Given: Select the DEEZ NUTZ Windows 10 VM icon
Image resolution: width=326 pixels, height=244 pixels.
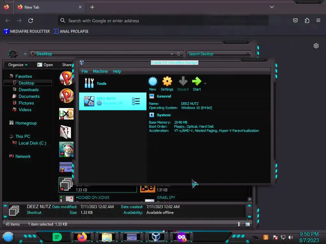Looking at the screenshot, I should coord(89,101).
